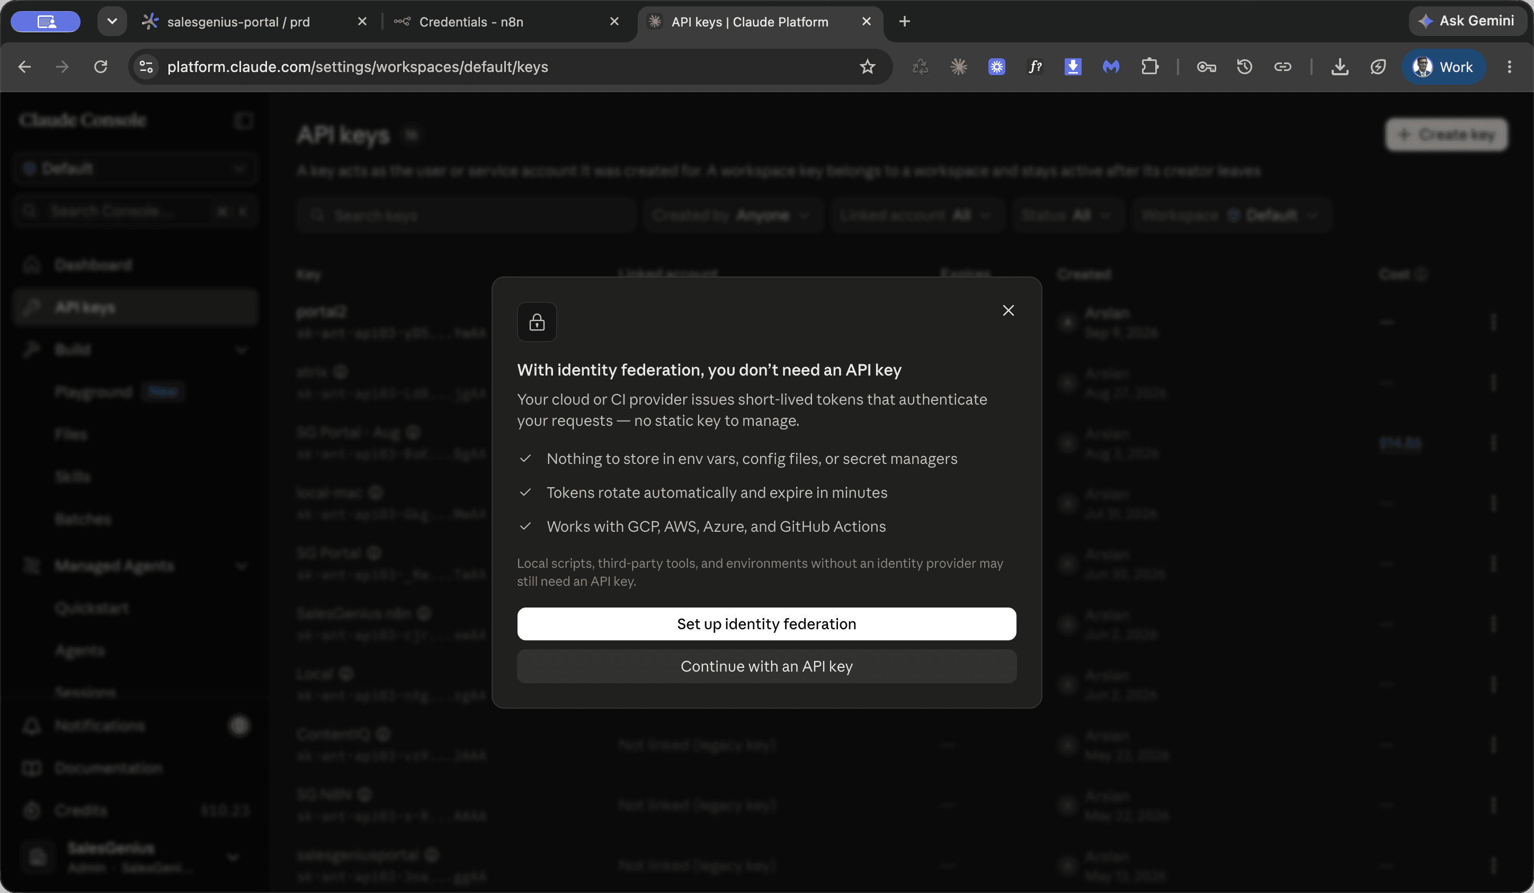Open the f? extension

tap(1035, 67)
